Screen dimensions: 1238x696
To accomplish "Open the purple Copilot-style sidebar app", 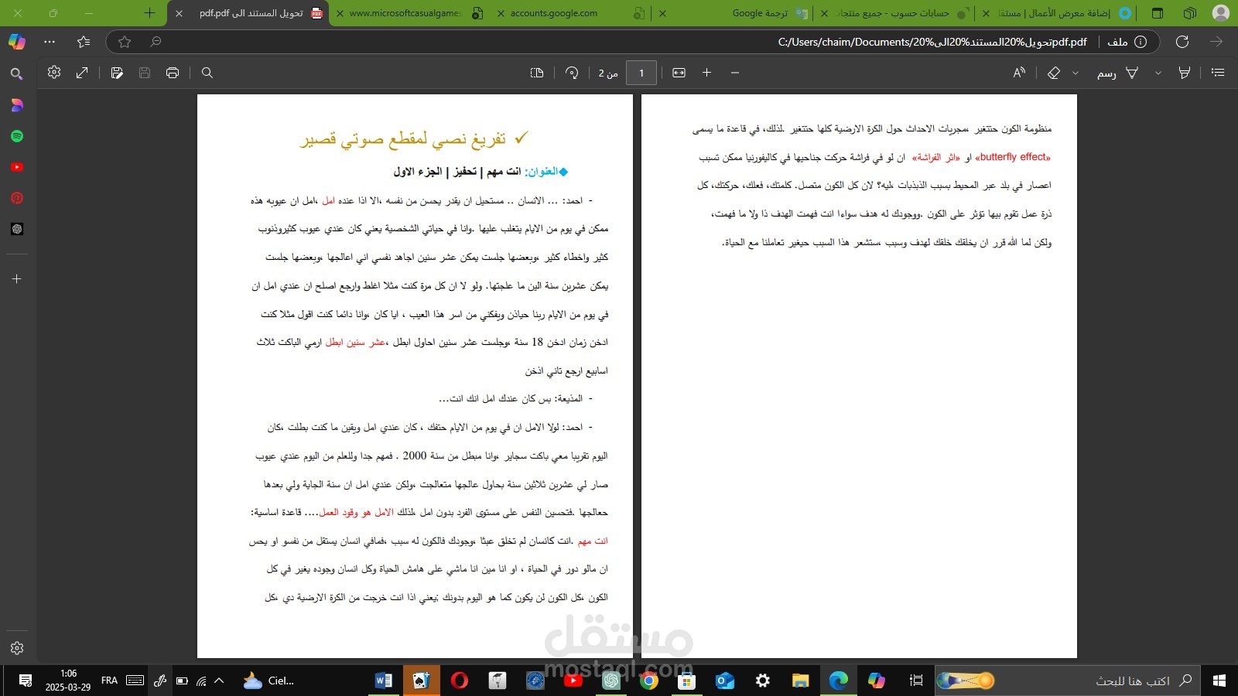I will point(17,105).
